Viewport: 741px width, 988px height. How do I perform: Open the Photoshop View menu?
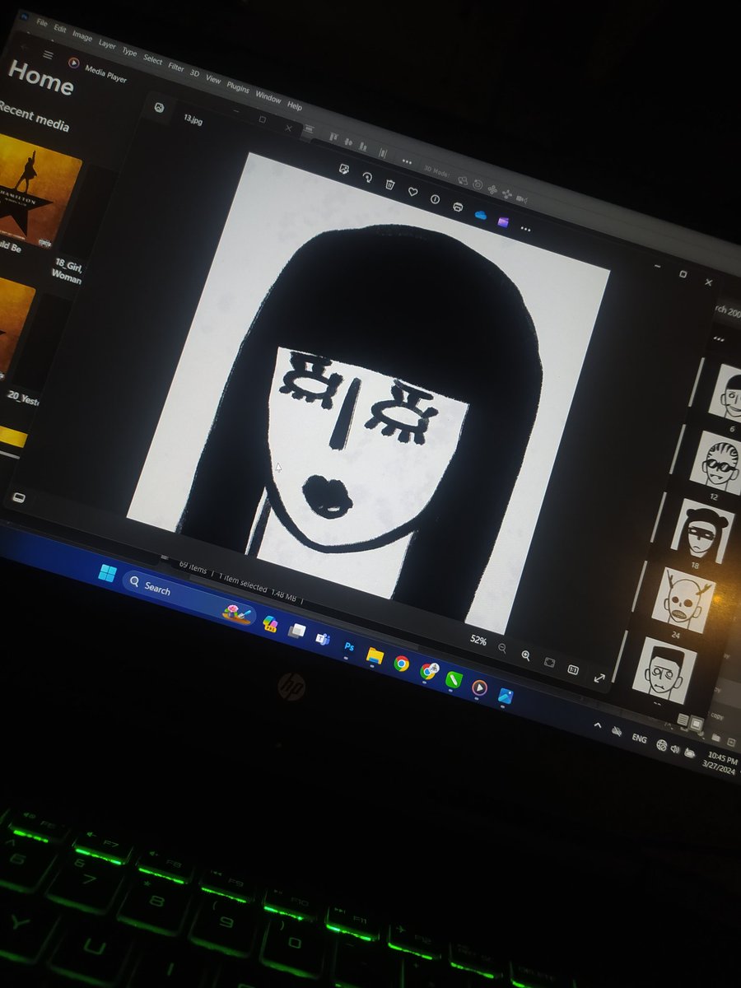pyautogui.click(x=213, y=79)
